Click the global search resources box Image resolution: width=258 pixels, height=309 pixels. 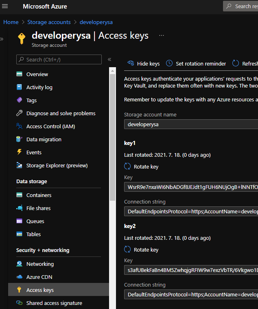point(241,6)
